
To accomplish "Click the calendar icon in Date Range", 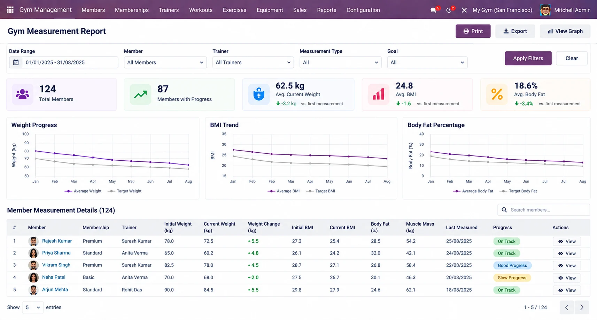I will [x=16, y=62].
